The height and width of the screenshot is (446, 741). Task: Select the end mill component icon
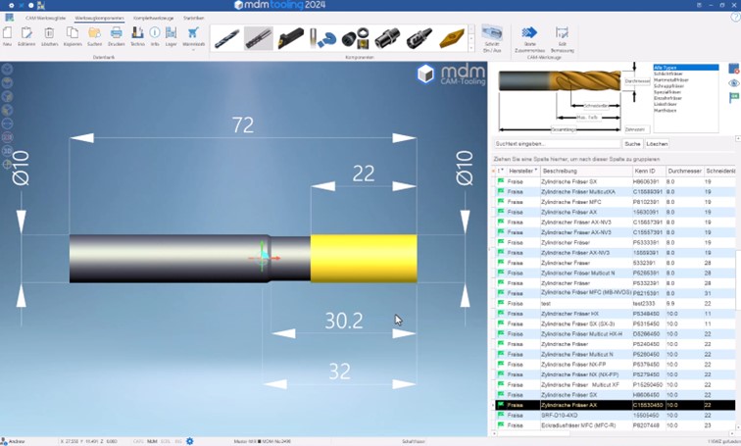(259, 39)
